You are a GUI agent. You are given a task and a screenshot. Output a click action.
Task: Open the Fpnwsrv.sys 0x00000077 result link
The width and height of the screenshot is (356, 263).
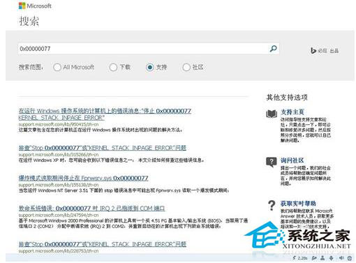coord(83,178)
